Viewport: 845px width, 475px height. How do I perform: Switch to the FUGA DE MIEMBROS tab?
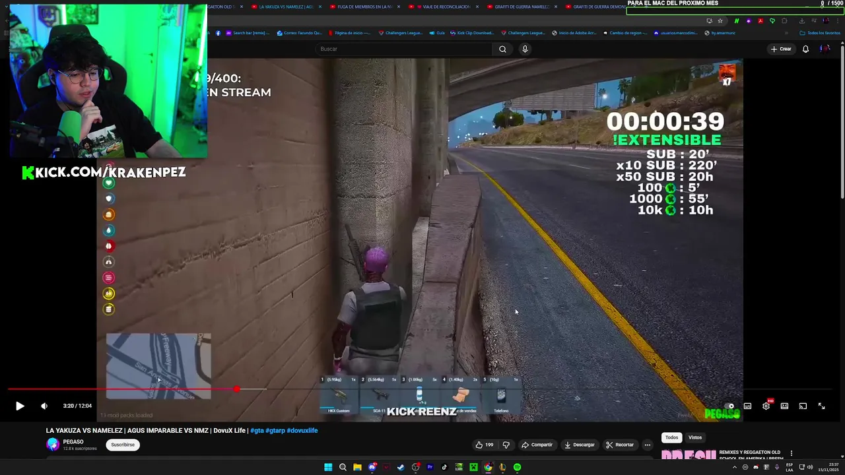[365, 7]
